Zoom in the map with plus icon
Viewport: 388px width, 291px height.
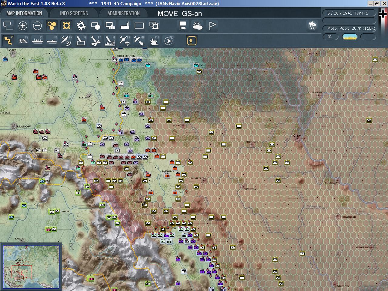[x=23, y=26]
